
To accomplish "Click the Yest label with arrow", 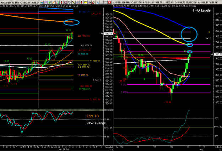I will (x=97, y=80).
